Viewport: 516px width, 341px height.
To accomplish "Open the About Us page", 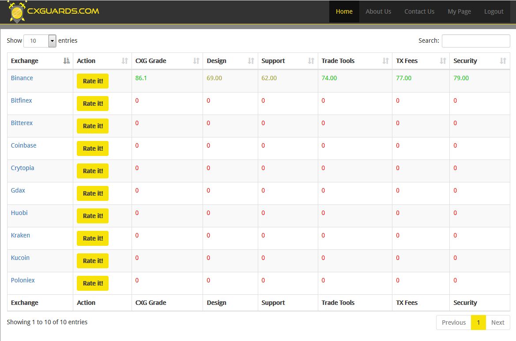I will (x=378, y=11).
